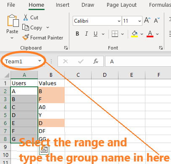171x164 pixels.
Task: Select cell A8 containing G
Action: (24, 139)
